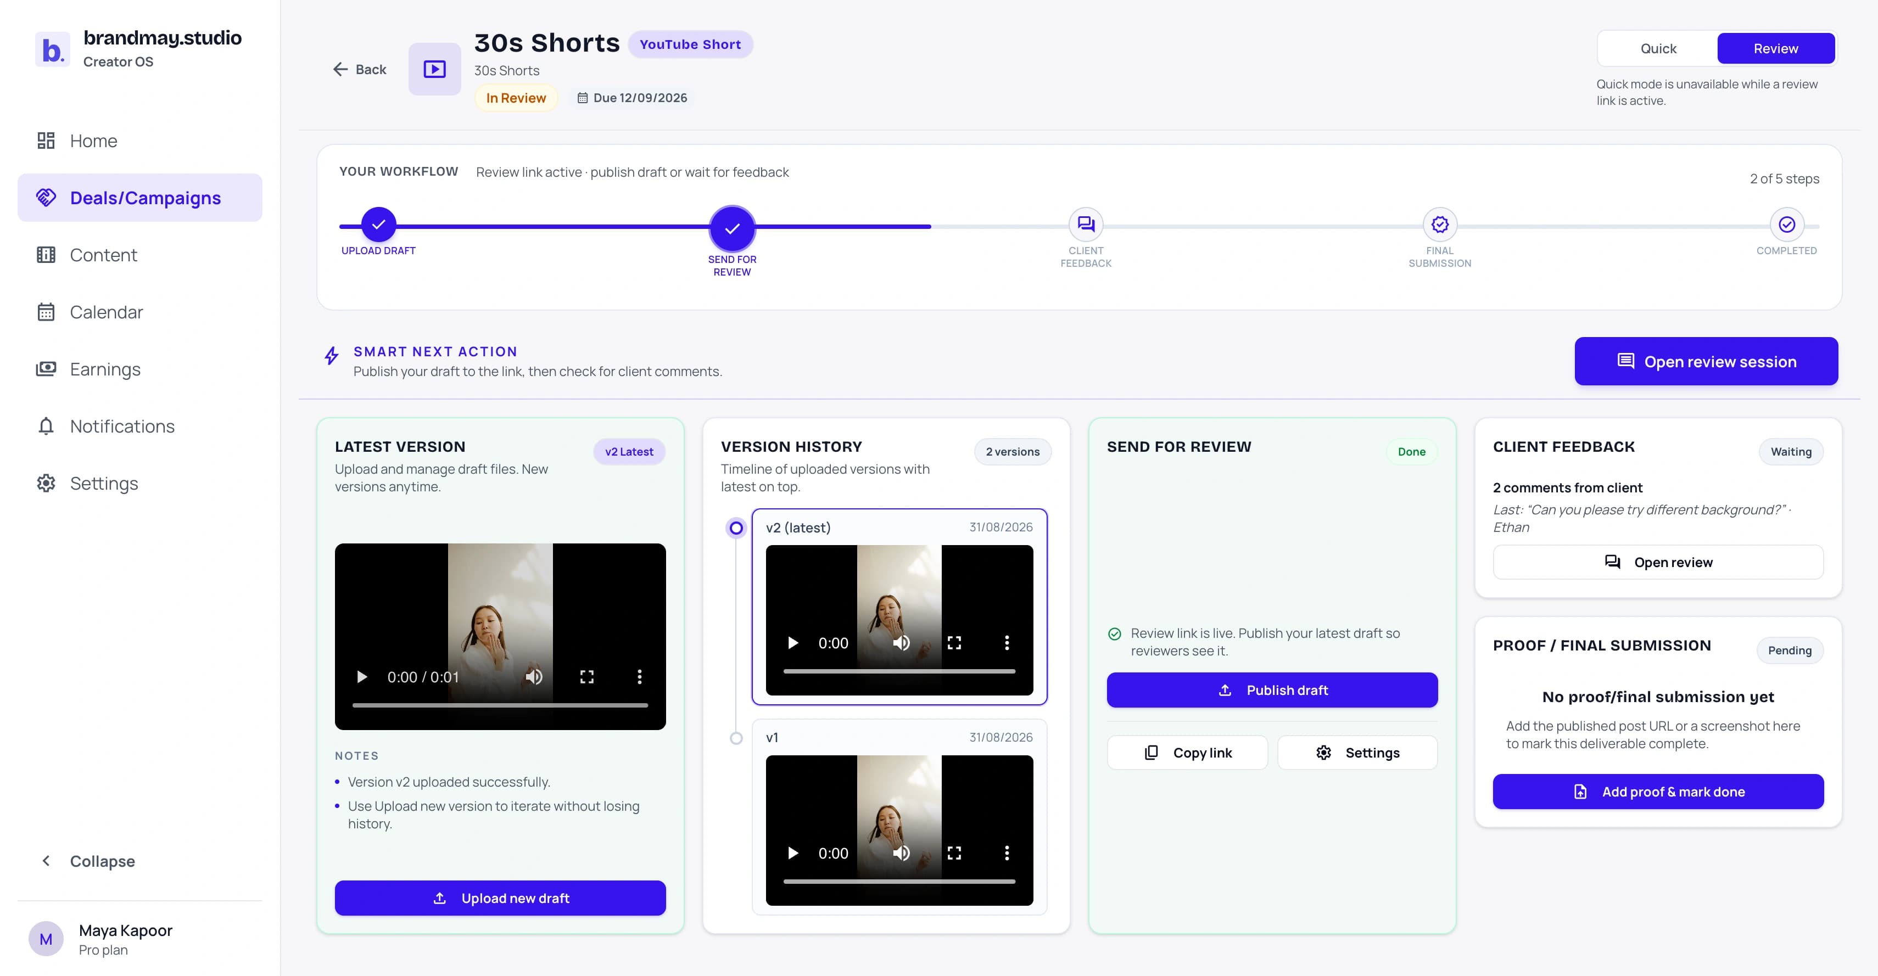This screenshot has width=1878, height=976.
Task: Open Earnings in the sidebar
Action: tap(140, 369)
